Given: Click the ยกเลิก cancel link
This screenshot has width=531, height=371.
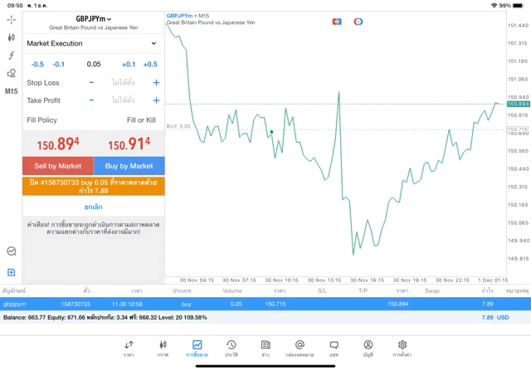Looking at the screenshot, I should coord(94,207).
